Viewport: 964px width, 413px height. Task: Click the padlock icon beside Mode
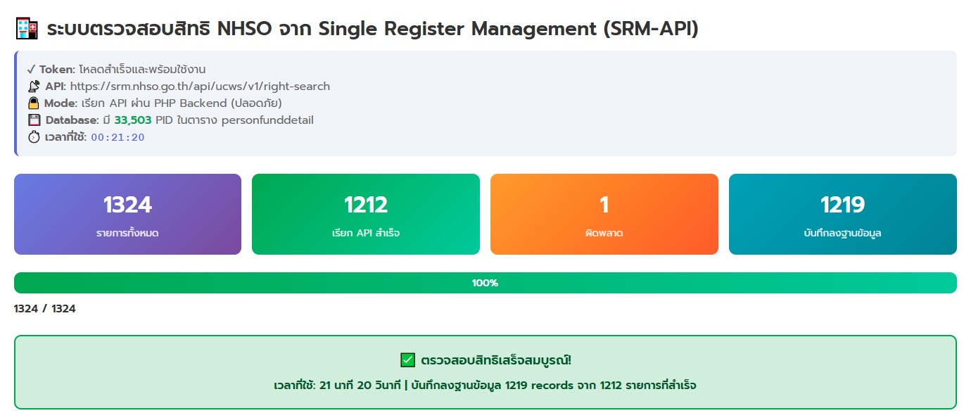pos(33,103)
